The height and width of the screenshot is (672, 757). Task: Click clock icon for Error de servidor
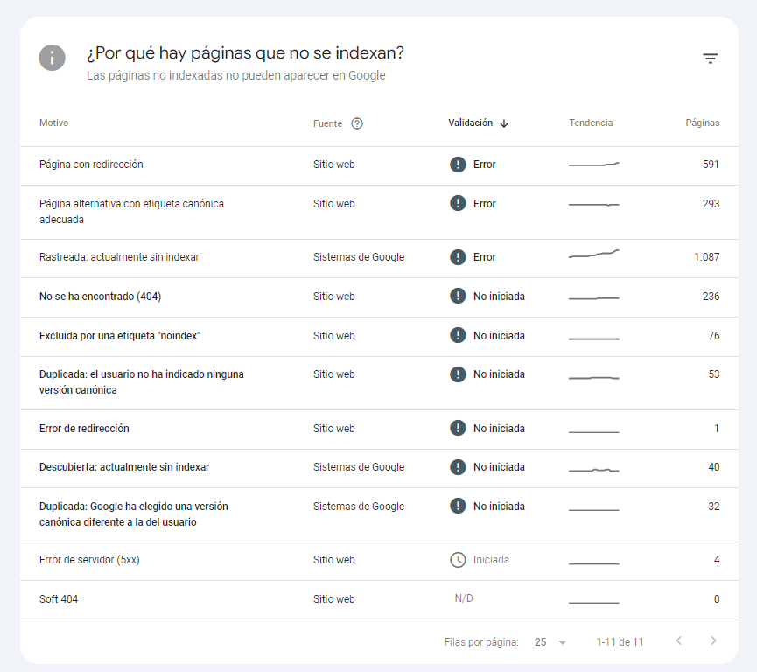(x=458, y=560)
